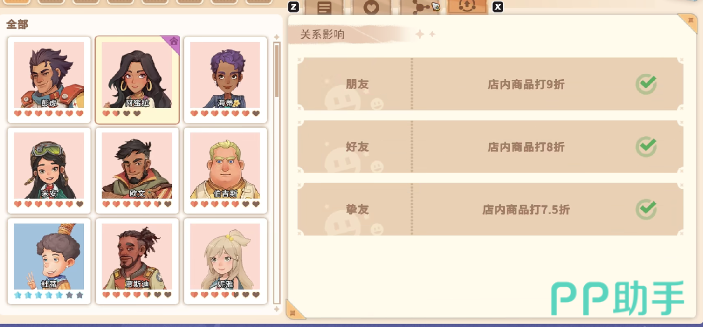
Task: Select the 米安 character portrait
Action: point(49,165)
